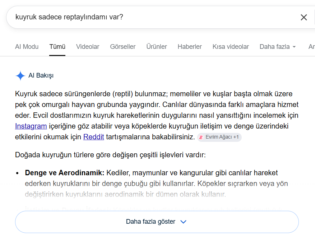The image size is (315, 237).
Task: Click the paragraph starting Kuyruk sadece sürüngenlerde
Action: point(157,115)
